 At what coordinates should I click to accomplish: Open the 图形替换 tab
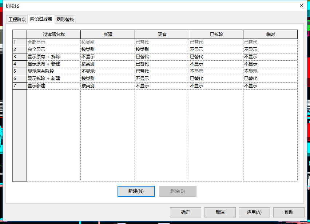tap(65, 19)
